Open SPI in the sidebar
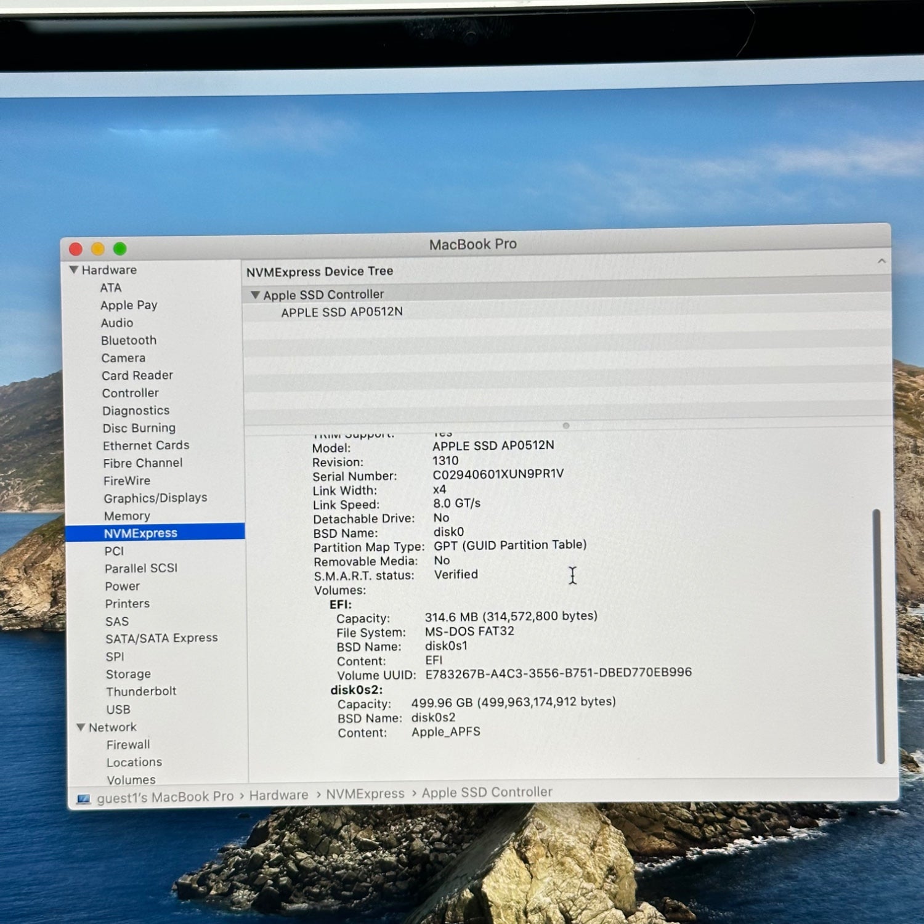 click(x=115, y=657)
